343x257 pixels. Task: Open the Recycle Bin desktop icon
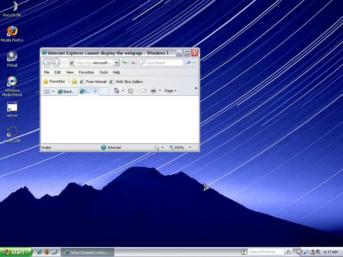click(x=12, y=9)
